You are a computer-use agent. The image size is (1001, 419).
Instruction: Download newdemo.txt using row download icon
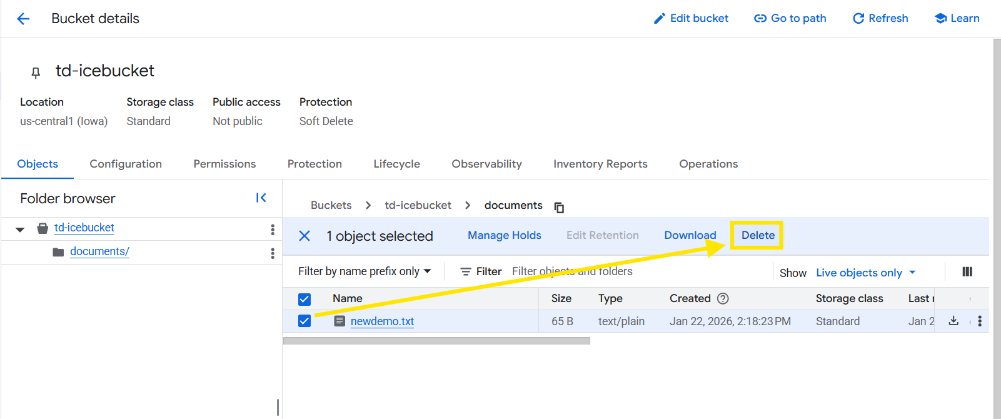tap(953, 321)
